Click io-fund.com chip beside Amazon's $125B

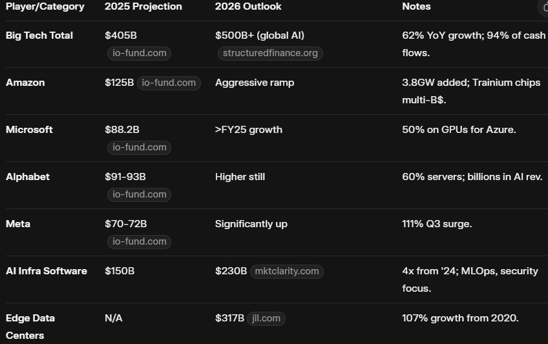169,83
